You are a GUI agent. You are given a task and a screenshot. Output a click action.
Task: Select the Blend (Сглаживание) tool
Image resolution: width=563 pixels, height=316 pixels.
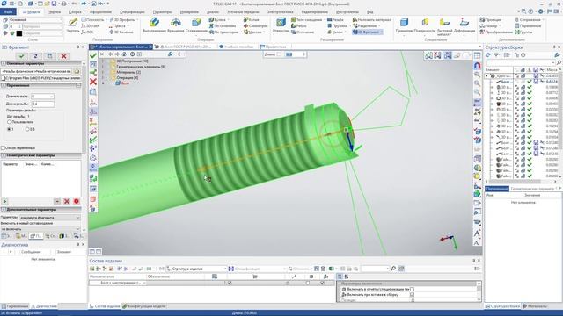(196, 25)
